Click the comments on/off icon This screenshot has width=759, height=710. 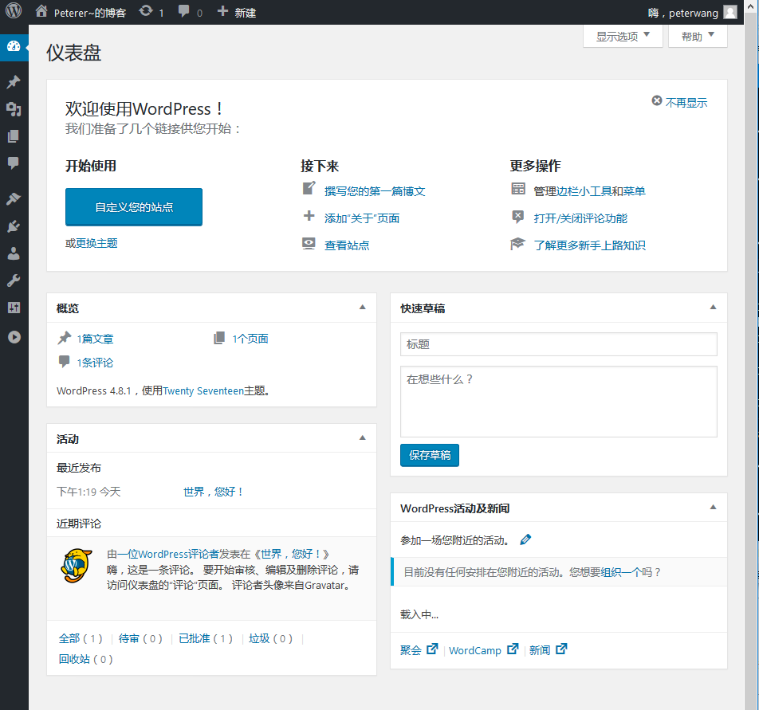pos(518,216)
